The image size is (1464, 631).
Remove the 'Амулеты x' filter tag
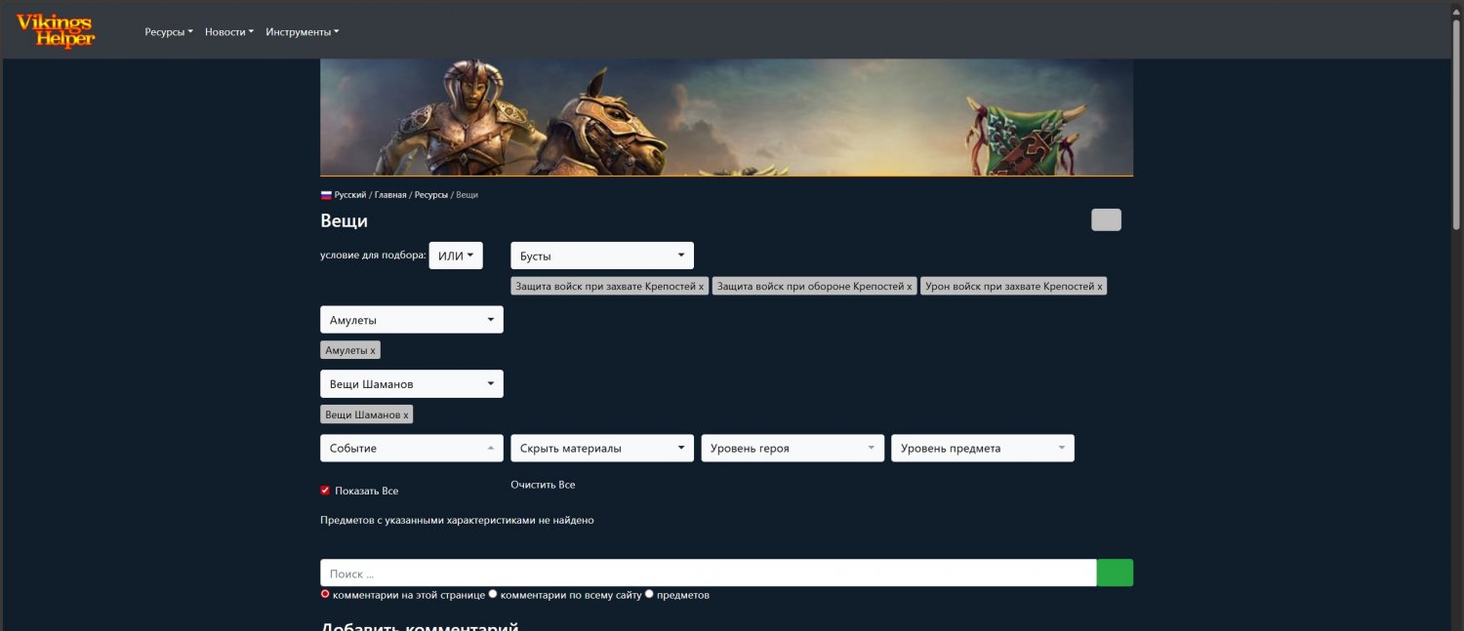click(350, 350)
